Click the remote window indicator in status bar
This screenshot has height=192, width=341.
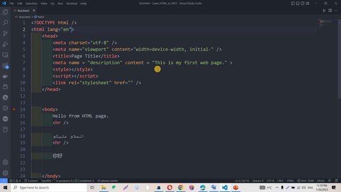point(4,181)
